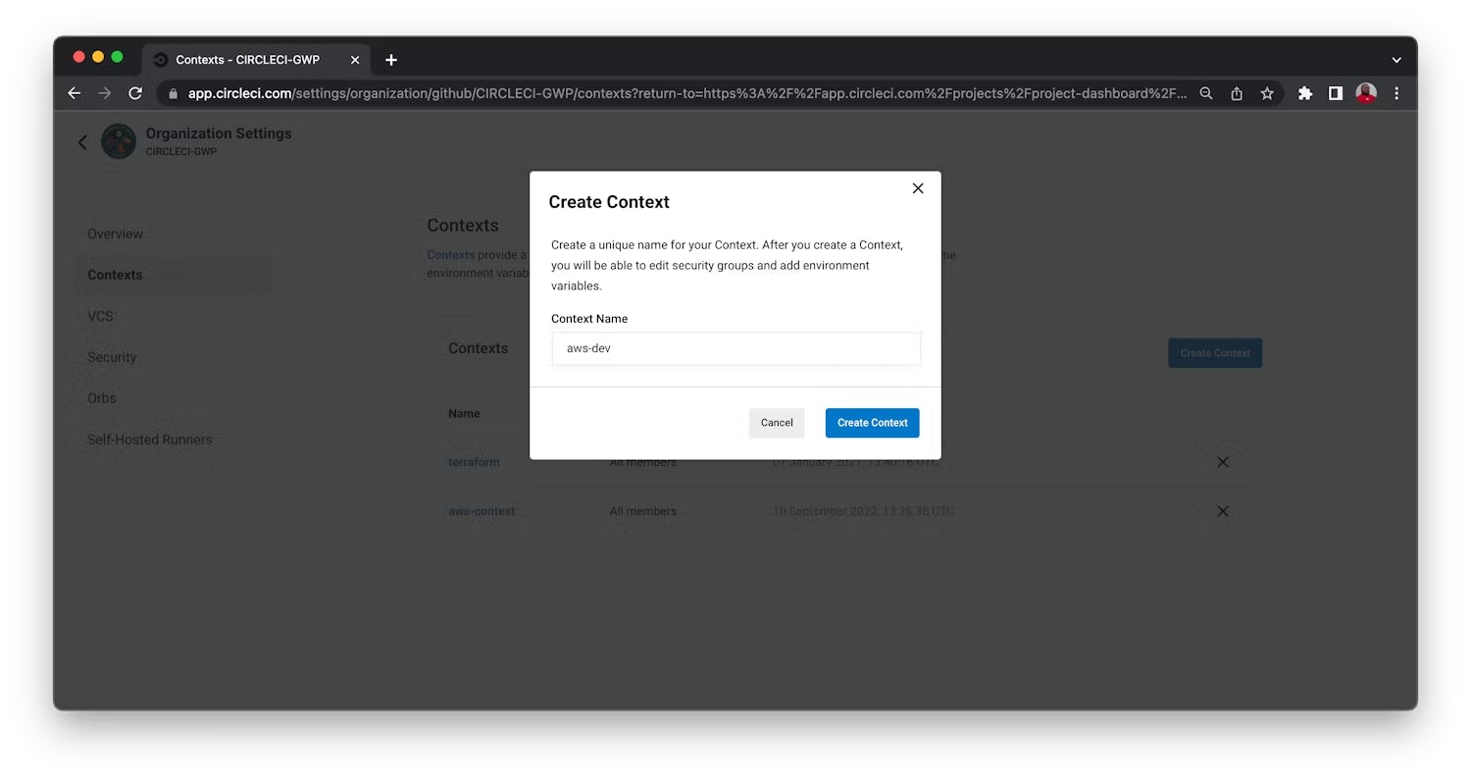The image size is (1471, 781).
Task: Click the share page icon in address bar
Action: 1237,93
